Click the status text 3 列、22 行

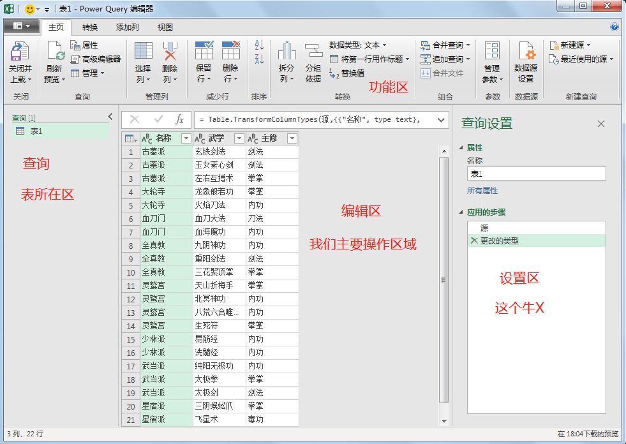[25, 434]
